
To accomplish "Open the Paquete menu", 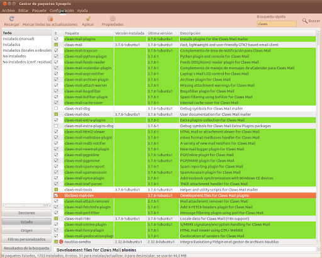I will 39,11.
